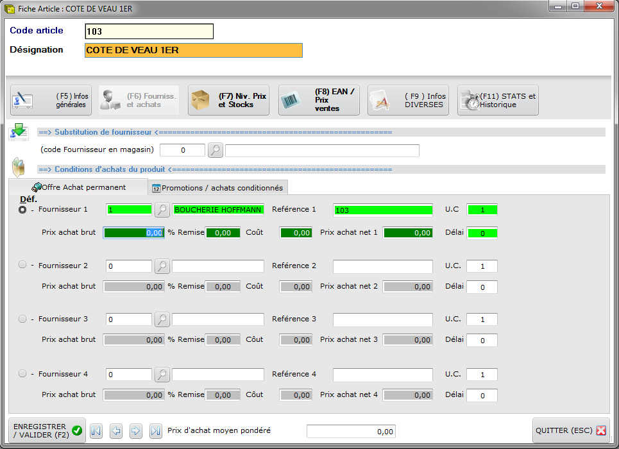
Task: Go to the next article record
Action: point(136,431)
